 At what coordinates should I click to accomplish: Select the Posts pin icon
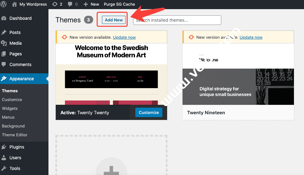[x=4, y=32]
